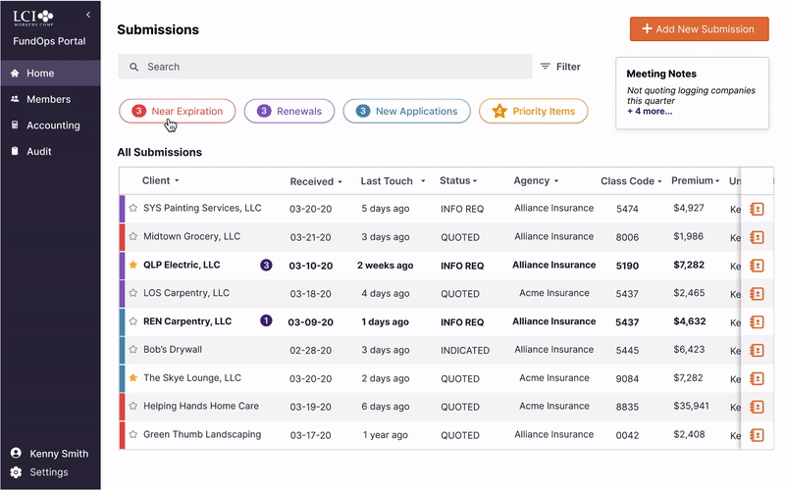Viewport: 785px width, 490px height.
Task: Click the filter icon beside search
Action: point(546,67)
